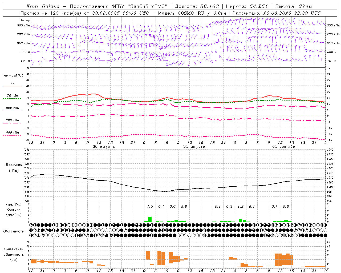Click the 31 августа date label
This screenshot has height=273, width=341.
pyautogui.click(x=194, y=147)
